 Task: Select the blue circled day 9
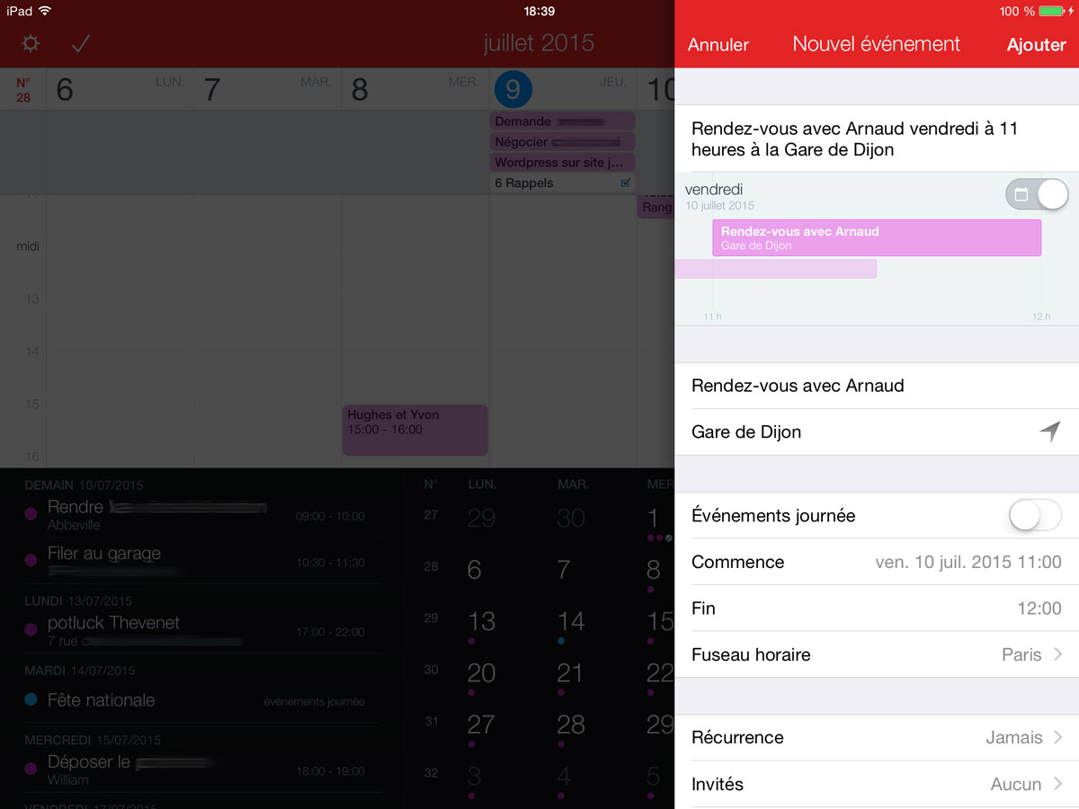click(x=513, y=89)
